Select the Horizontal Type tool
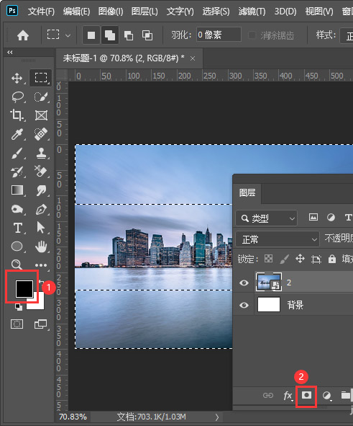Viewport: 353px width, 426px height. (x=17, y=228)
